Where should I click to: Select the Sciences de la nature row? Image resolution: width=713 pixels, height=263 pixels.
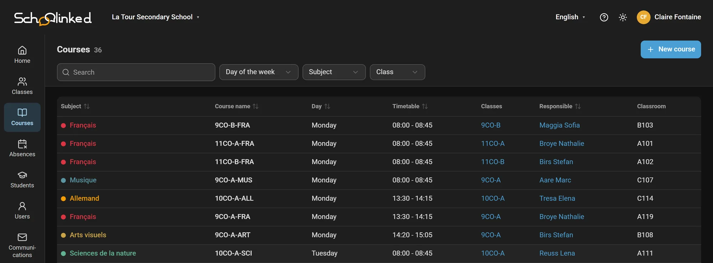(x=379, y=253)
